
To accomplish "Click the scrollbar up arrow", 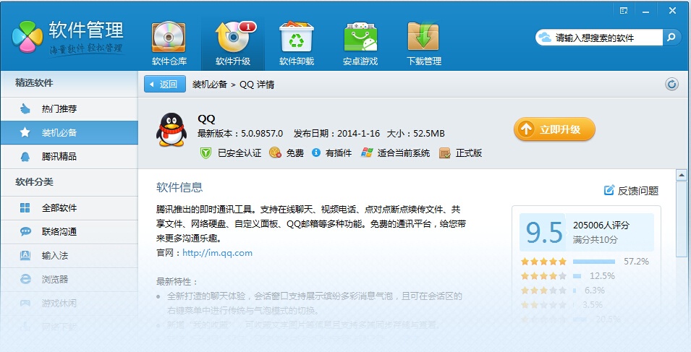I will (682, 175).
